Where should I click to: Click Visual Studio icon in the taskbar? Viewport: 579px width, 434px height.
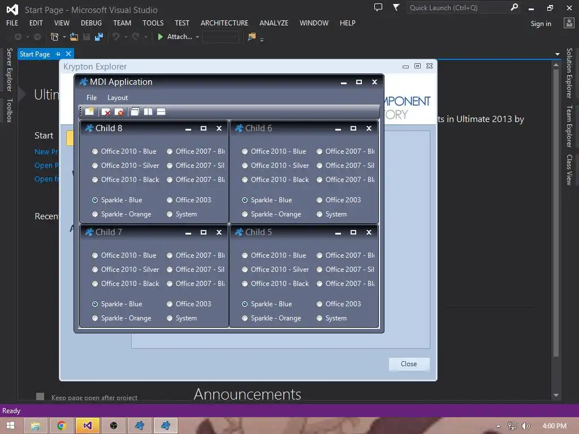pos(87,426)
